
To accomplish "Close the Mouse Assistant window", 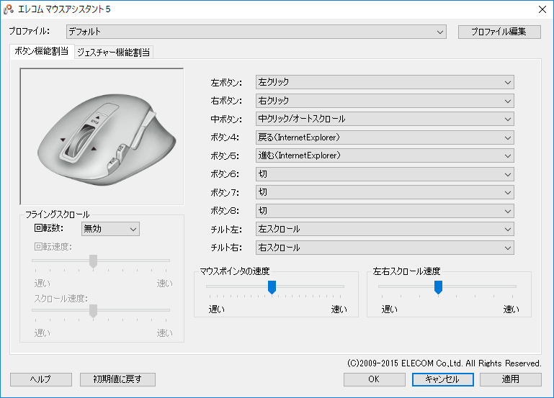I will (541, 9).
